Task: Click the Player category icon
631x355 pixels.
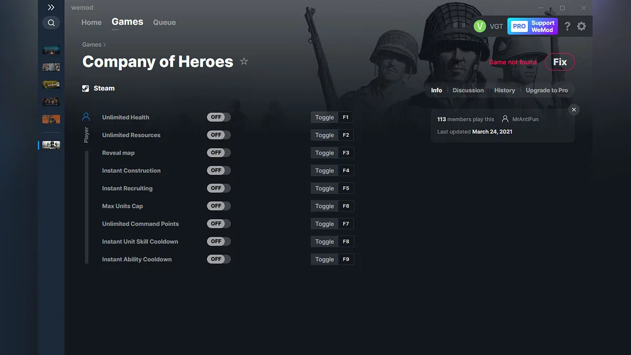Action: click(x=86, y=117)
